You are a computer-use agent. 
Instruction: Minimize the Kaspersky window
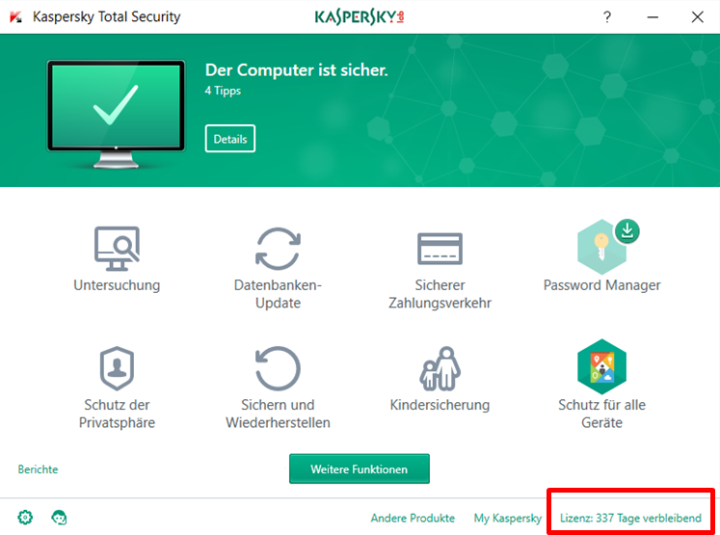653,17
